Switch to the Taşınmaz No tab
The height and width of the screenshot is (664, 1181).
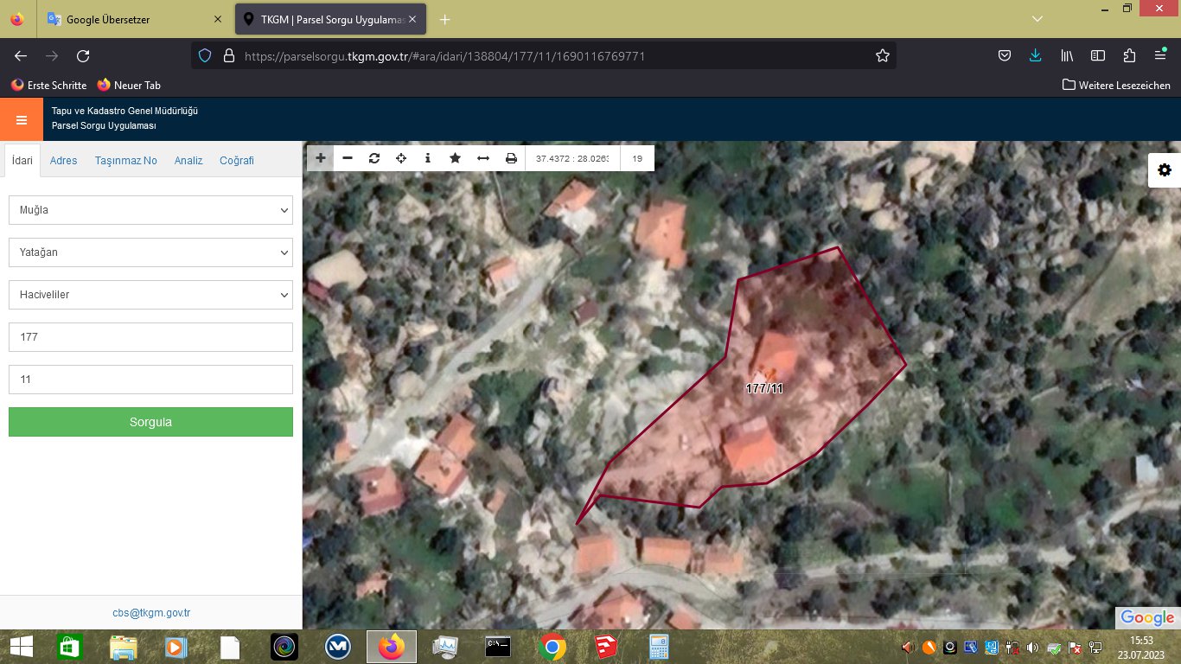point(126,161)
